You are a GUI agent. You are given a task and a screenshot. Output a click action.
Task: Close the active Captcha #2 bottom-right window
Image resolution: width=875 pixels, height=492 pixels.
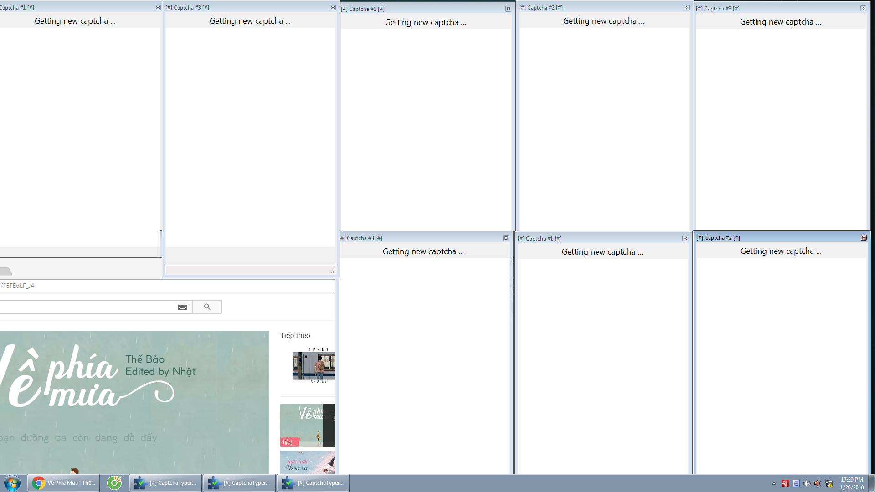point(864,238)
